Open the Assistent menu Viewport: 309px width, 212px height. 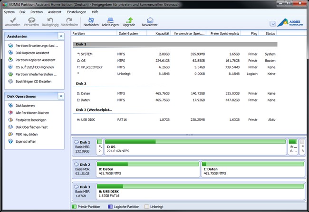55,12
